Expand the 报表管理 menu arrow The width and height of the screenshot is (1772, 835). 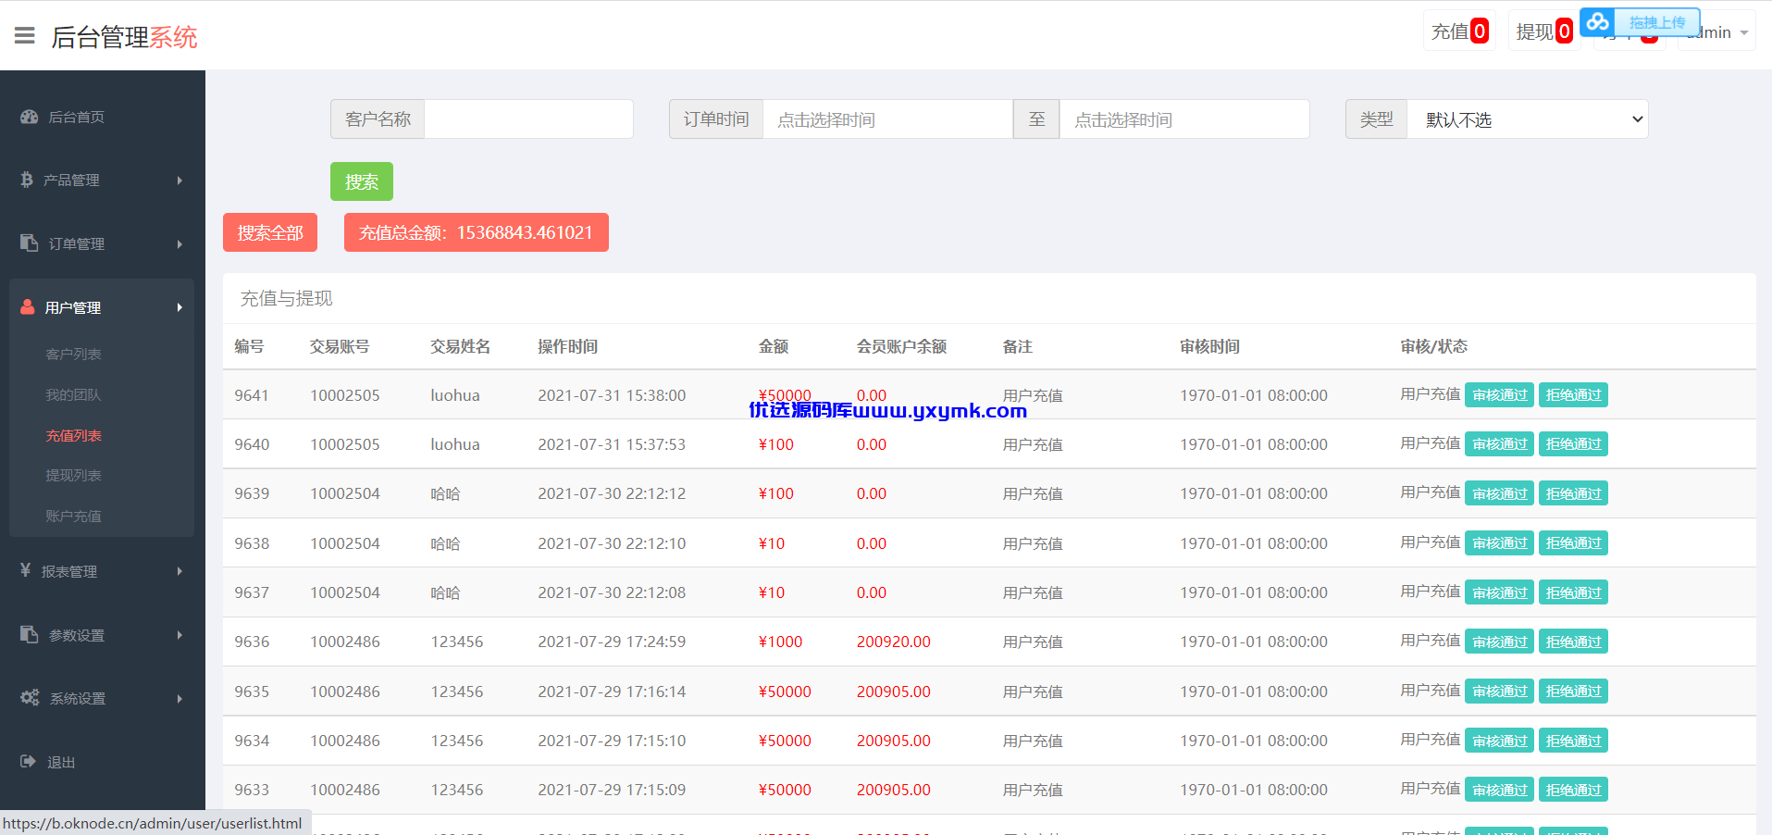[x=180, y=571]
